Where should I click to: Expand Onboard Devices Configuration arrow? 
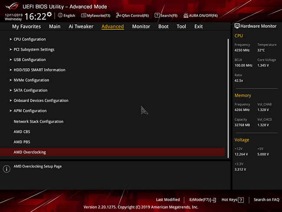pos(10,100)
